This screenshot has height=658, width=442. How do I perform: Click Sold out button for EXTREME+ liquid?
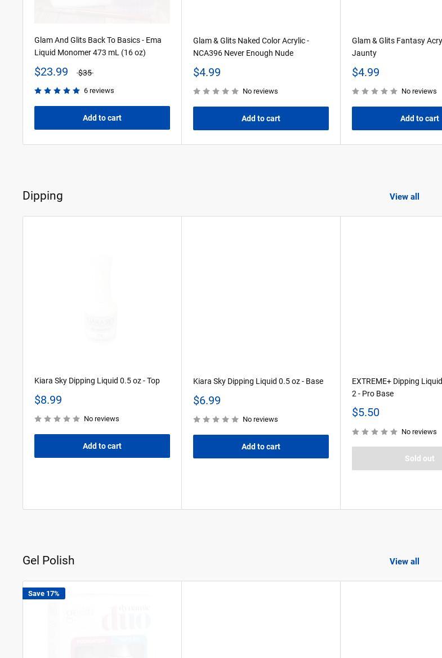397,458
